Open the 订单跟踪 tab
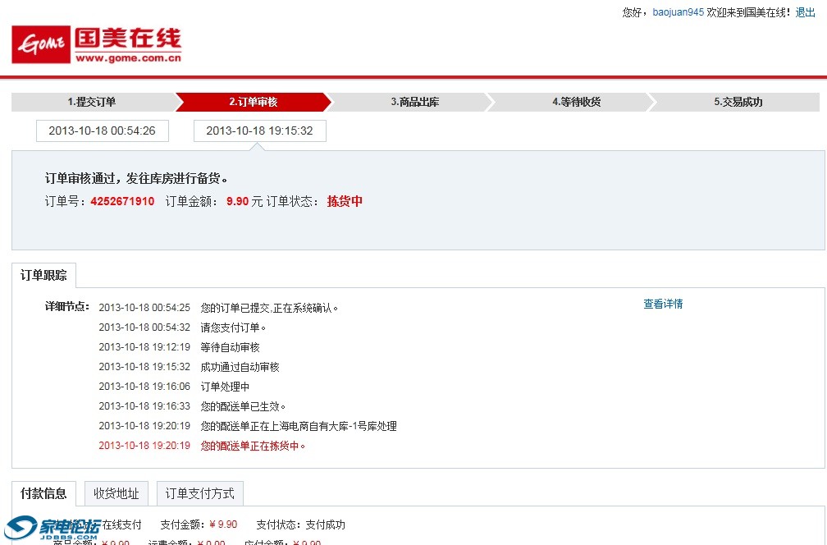Screen dimensions: 827x545 pyautogui.click(x=43, y=276)
